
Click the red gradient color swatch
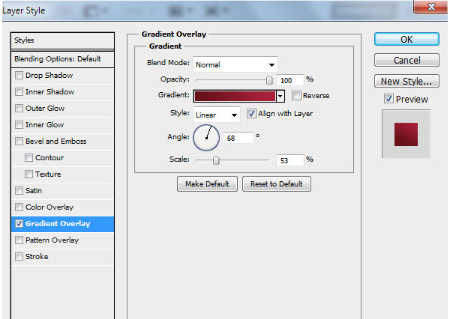pos(235,96)
